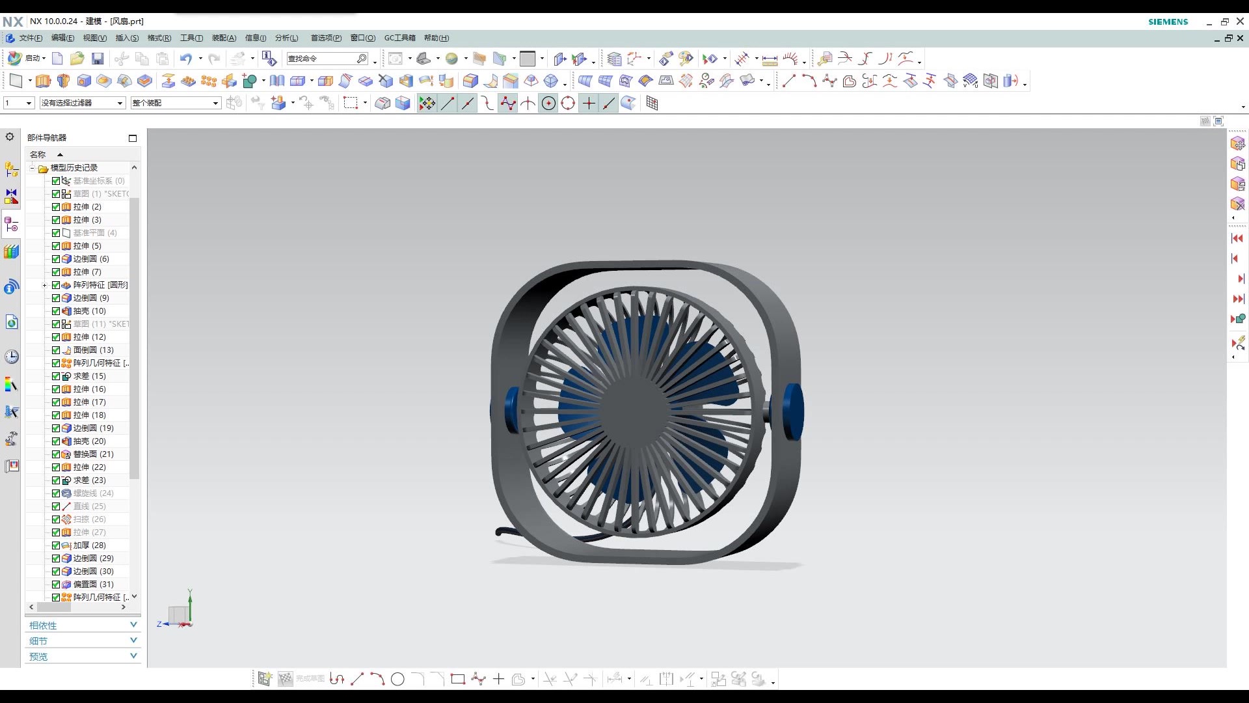Image resolution: width=1249 pixels, height=703 pixels.
Task: Click the Unite boolean icon
Action: [x=250, y=81]
